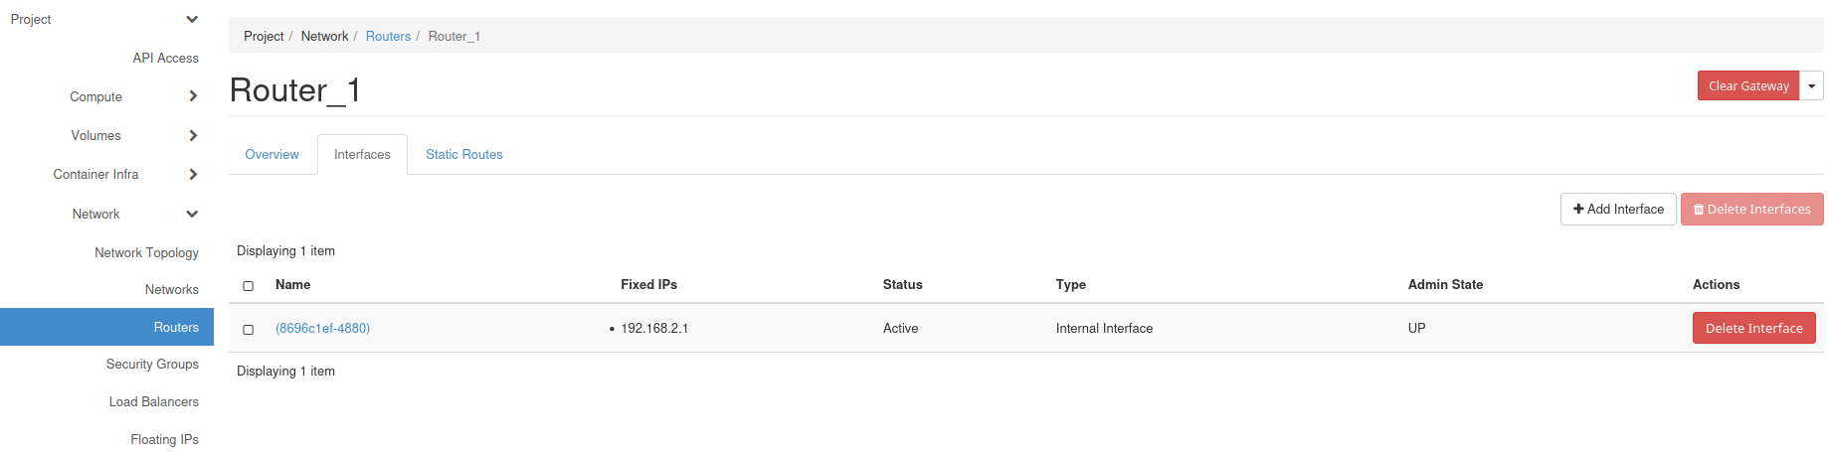Expand the Volumes menu chevron

[193, 135]
